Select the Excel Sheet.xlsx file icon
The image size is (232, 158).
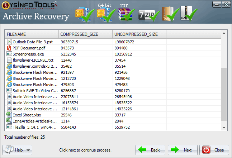coord(9,115)
